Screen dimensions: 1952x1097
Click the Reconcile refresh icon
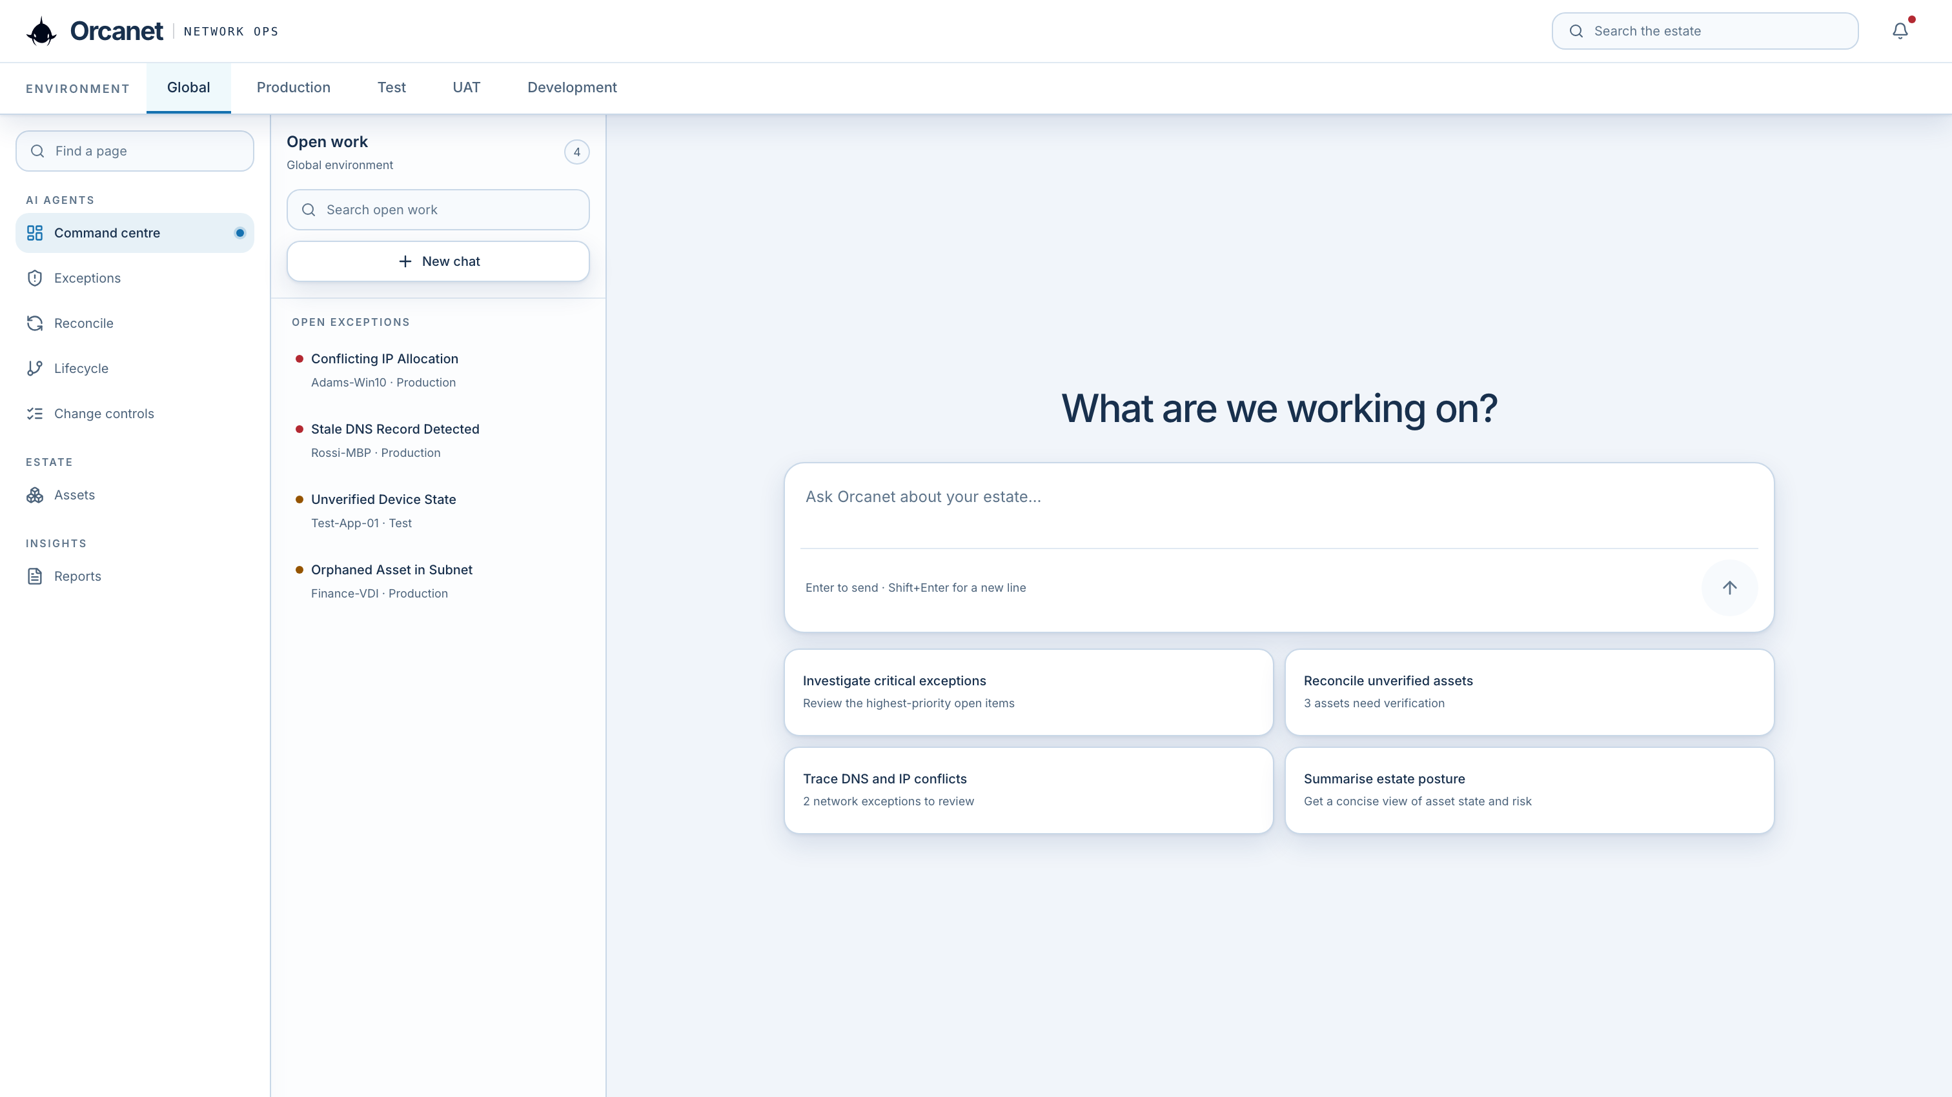35,323
